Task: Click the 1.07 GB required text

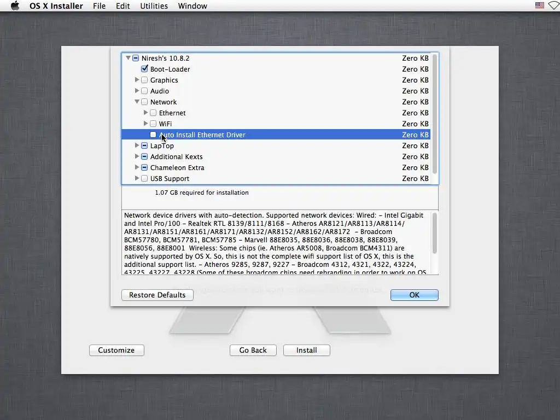Action: [x=202, y=192]
